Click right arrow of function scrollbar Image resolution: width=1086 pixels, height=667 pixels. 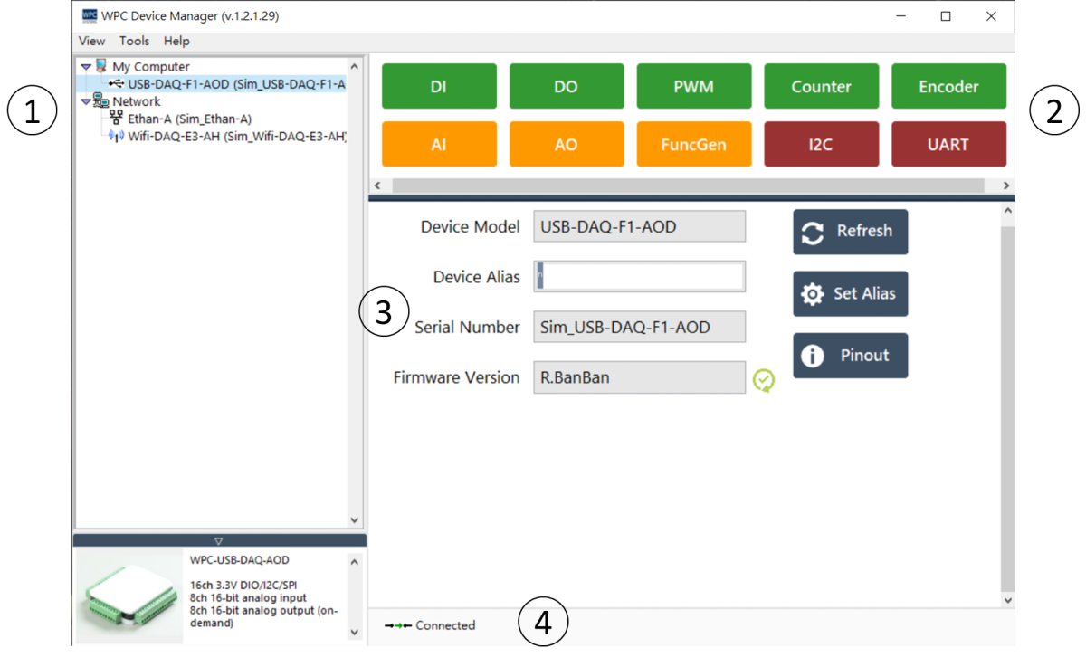pyautogui.click(x=1006, y=185)
